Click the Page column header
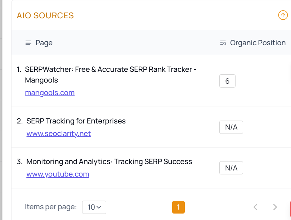 (44, 43)
